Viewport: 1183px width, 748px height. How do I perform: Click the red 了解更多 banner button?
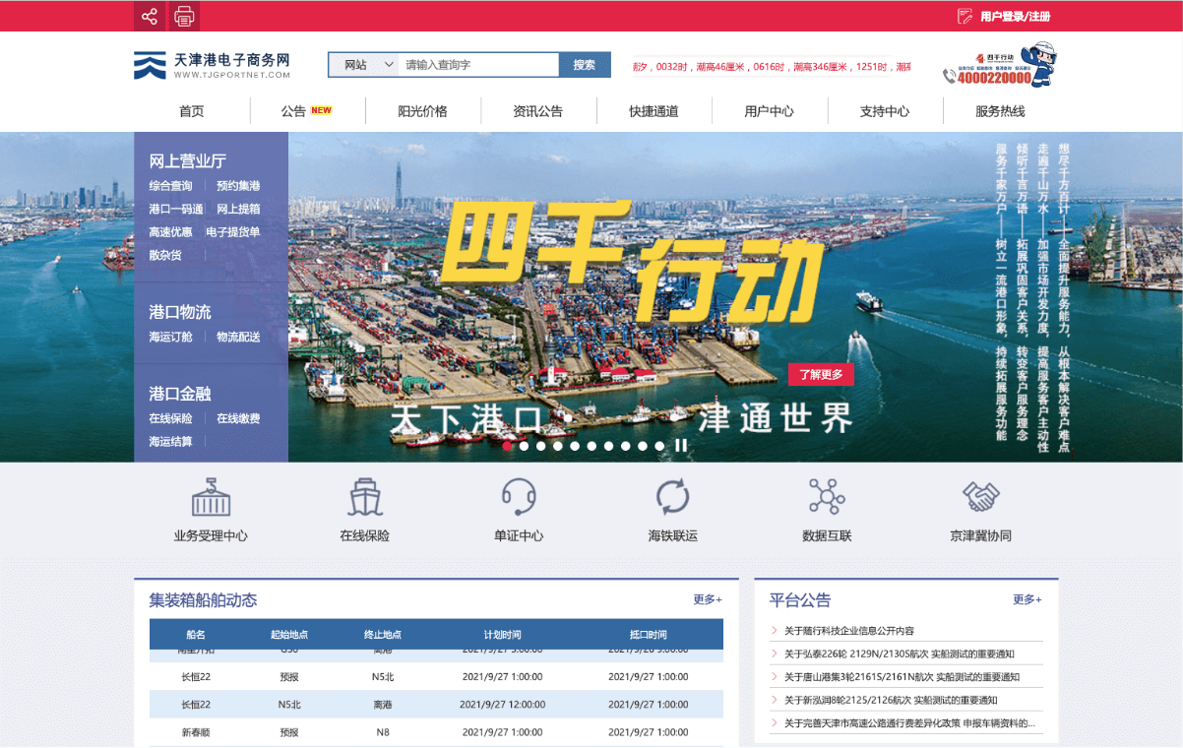point(821,375)
